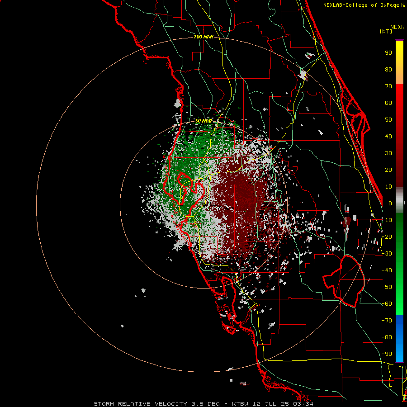Screen dimensions: 407x407
Task: Select the -60 value on the velocity scale
Action: pos(387,304)
